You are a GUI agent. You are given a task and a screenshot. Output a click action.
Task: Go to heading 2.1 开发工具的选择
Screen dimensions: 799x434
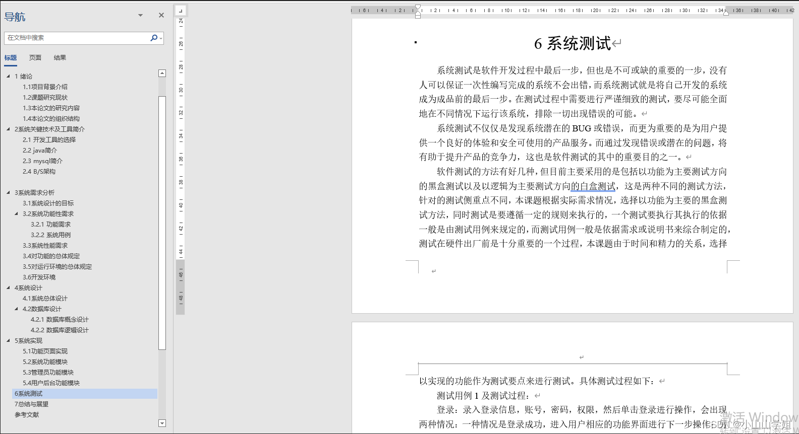coord(49,140)
